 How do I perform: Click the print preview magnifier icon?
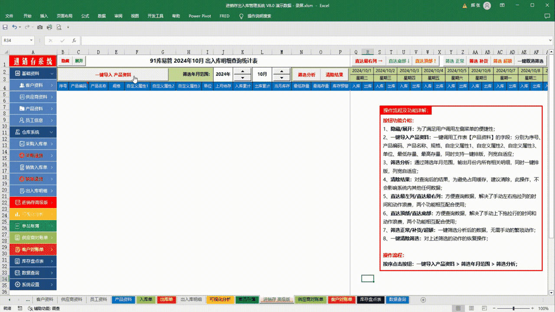pyautogui.click(x=59, y=27)
